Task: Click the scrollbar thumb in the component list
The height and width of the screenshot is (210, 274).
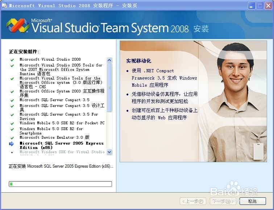Action: coord(109,87)
